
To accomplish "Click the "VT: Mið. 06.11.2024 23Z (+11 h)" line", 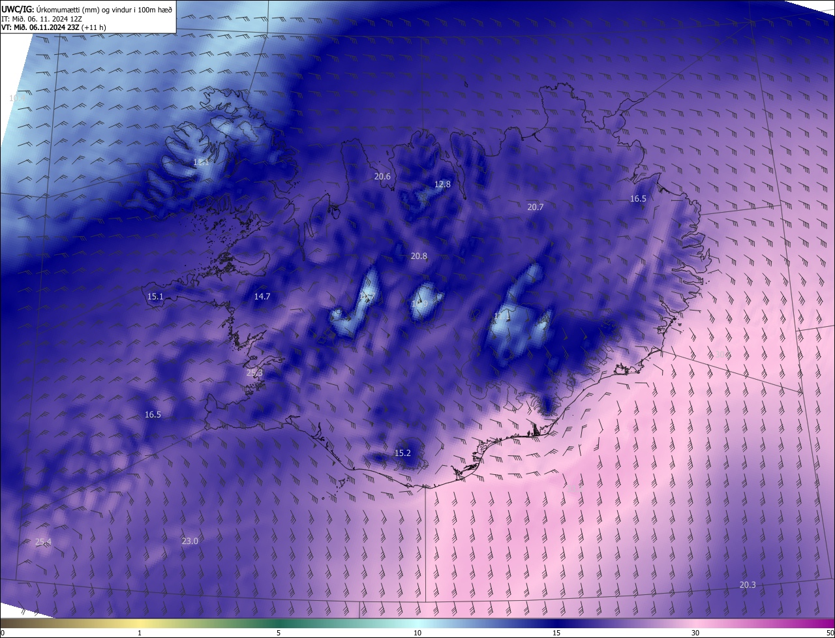I will click(54, 27).
